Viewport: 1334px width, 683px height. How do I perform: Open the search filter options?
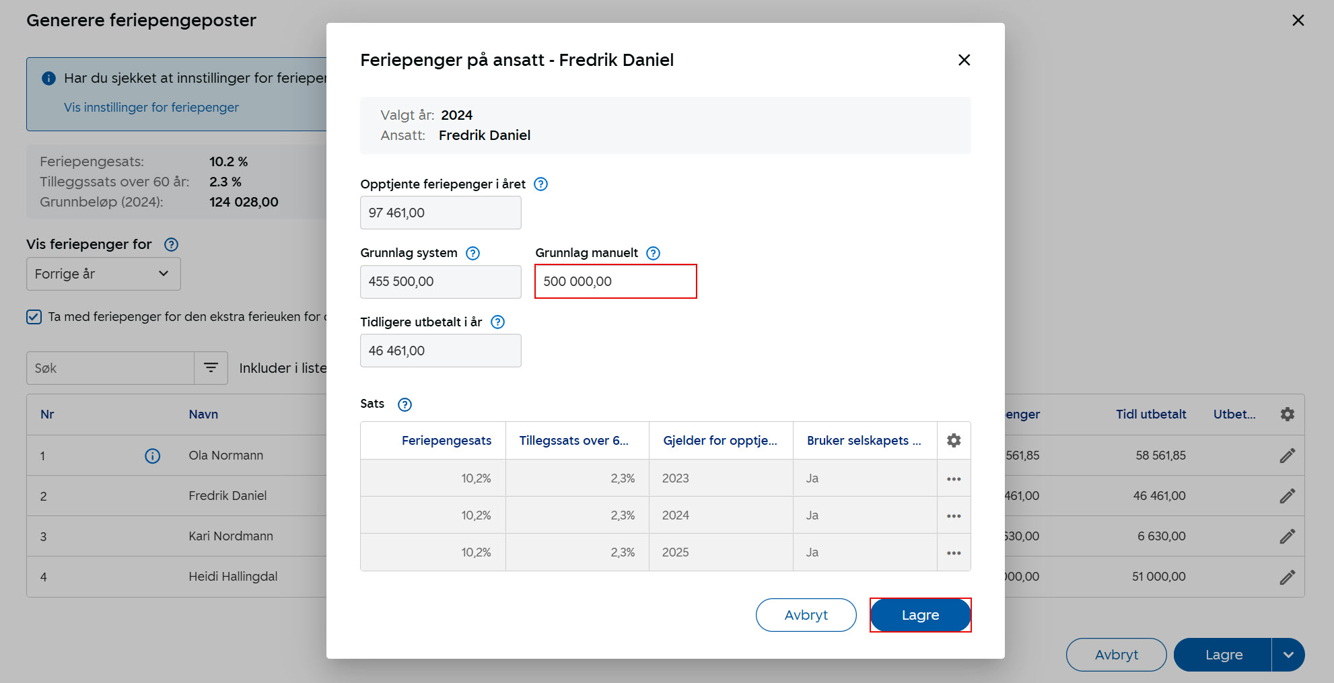coord(211,368)
